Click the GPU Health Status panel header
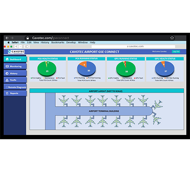Image resolution: width=190 pixels, height=172 pixels. coord(165,58)
